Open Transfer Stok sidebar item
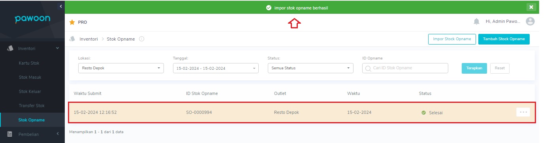 pos(32,106)
